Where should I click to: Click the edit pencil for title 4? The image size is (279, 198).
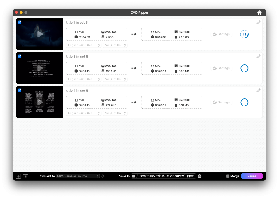pos(258,90)
